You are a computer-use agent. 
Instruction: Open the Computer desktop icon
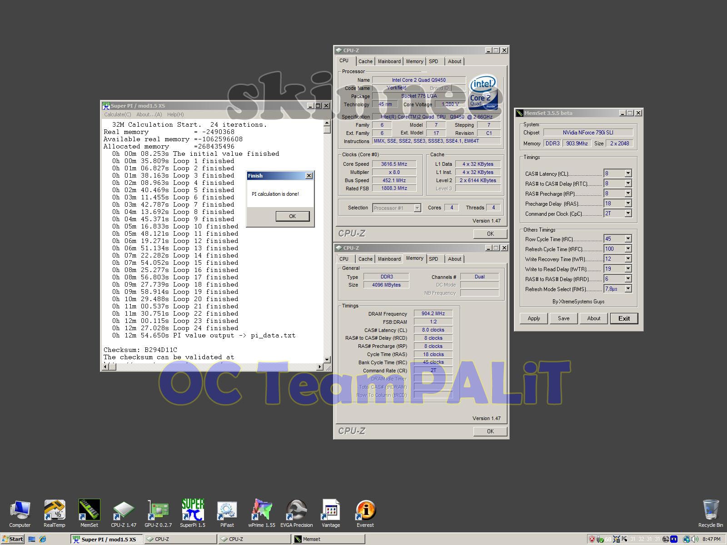(x=20, y=514)
